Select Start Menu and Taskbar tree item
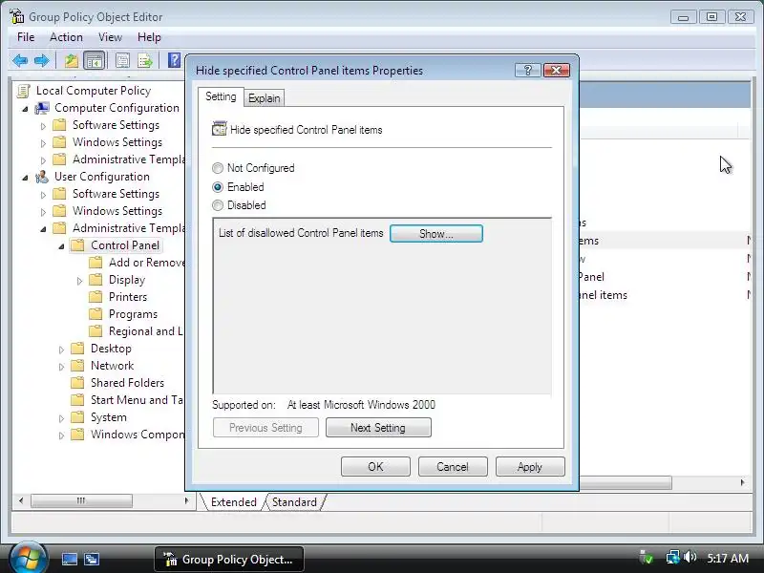The width and height of the screenshot is (764, 573). (x=136, y=400)
